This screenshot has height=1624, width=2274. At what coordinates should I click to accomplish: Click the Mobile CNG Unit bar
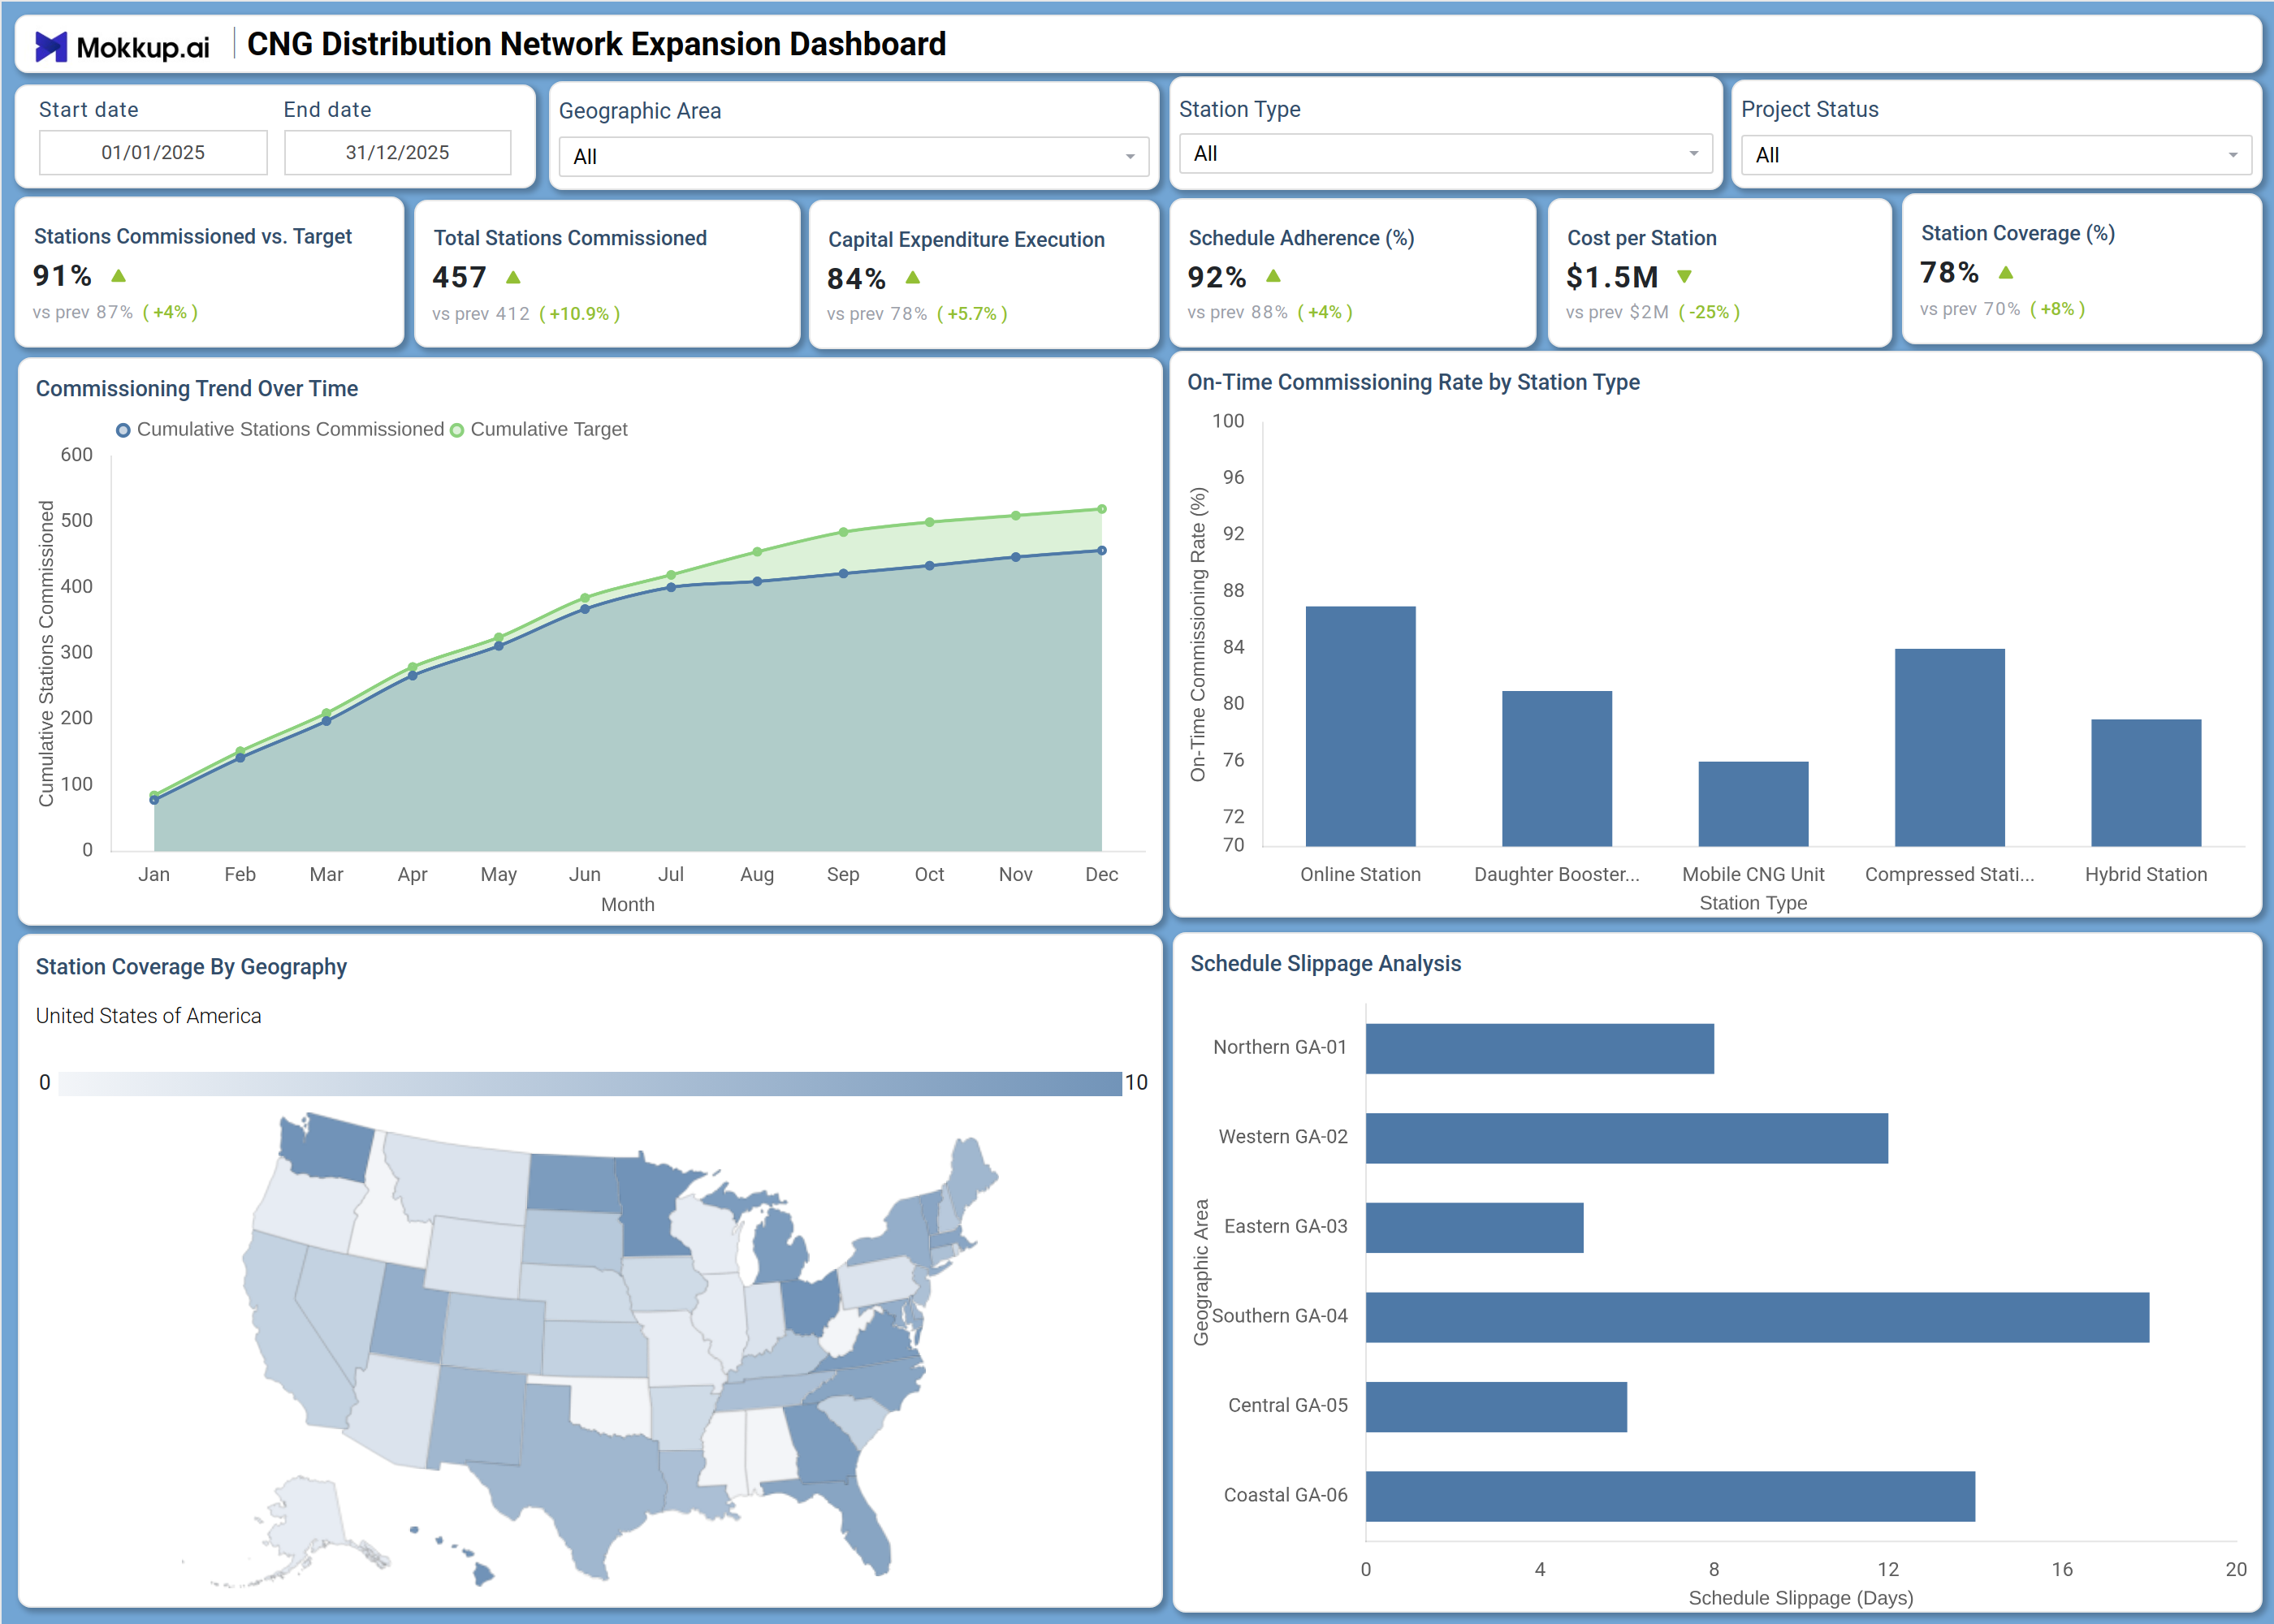point(1753,804)
